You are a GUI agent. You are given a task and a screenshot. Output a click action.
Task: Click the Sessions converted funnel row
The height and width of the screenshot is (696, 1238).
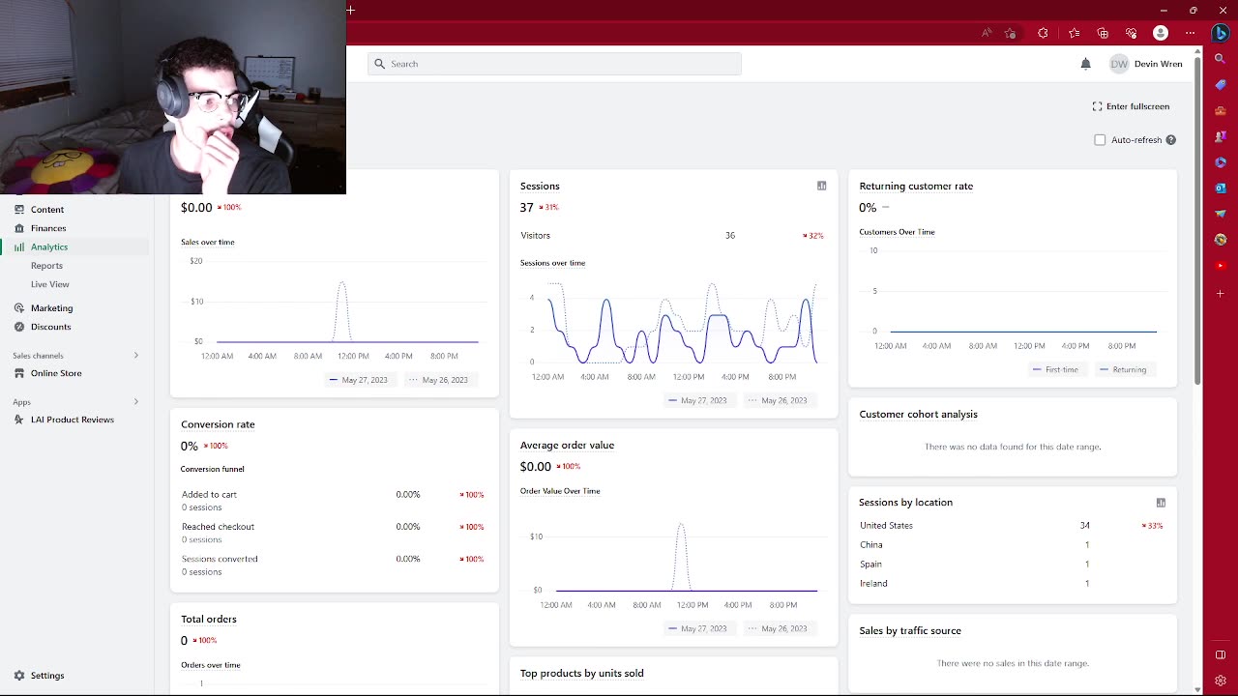pyautogui.click(x=333, y=565)
